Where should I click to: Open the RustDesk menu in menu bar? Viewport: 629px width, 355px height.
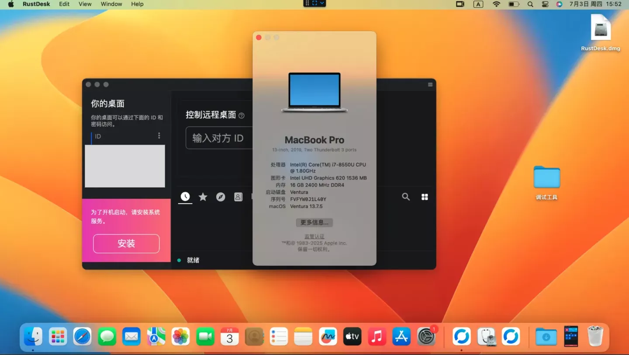(36, 4)
